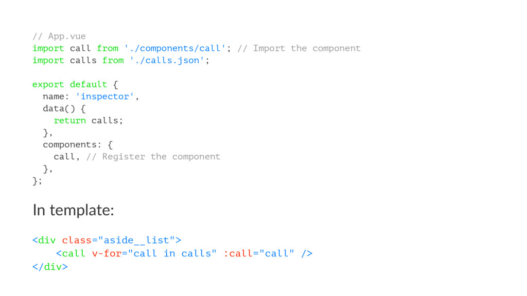Click the self-closing '/>' of call tag

pyautogui.click(x=307, y=253)
